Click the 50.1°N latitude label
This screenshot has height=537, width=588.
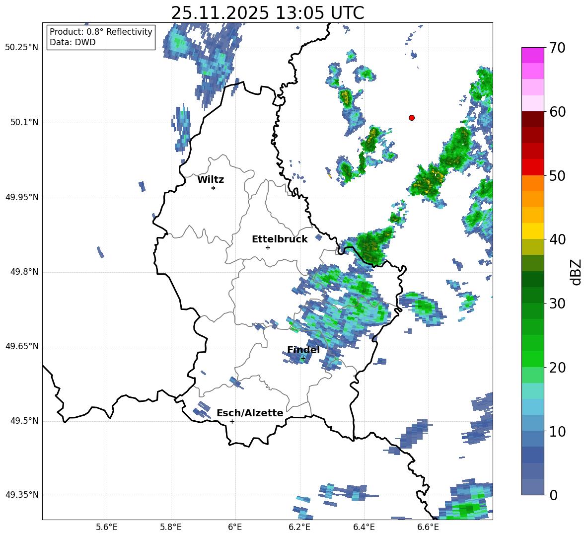24,123
